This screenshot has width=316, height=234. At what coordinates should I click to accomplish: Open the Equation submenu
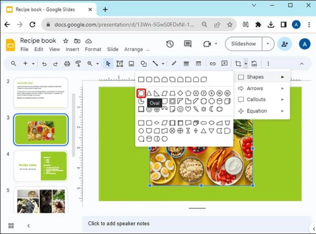click(262, 111)
